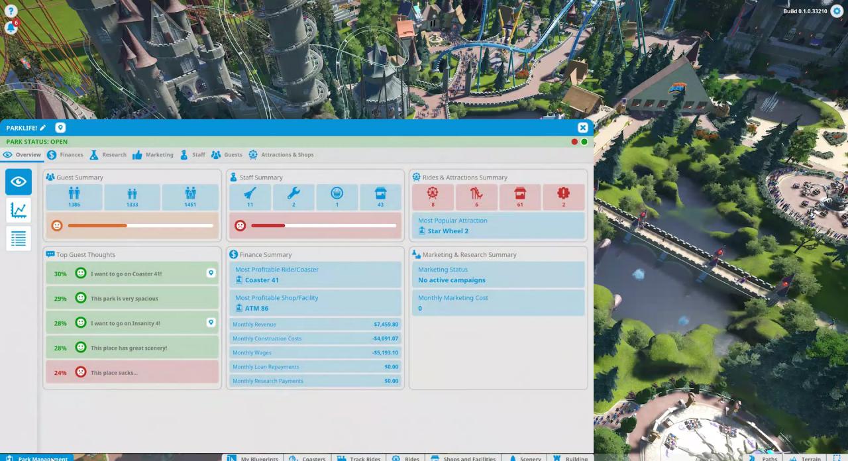Click the entertainer mask tile showing 1
This screenshot has width=848, height=461.
337,197
